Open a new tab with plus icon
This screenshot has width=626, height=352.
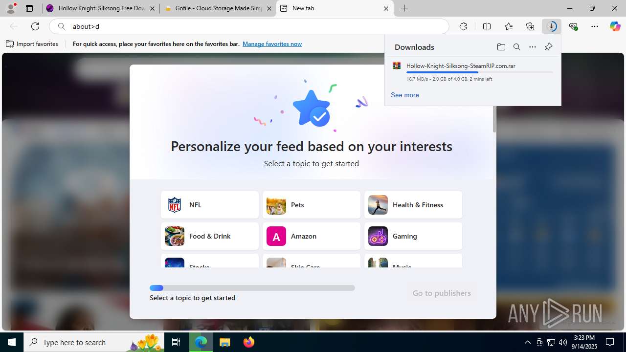[x=404, y=8]
